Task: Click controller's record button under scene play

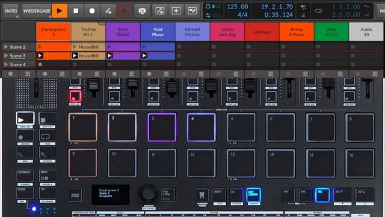Action: pos(25,136)
